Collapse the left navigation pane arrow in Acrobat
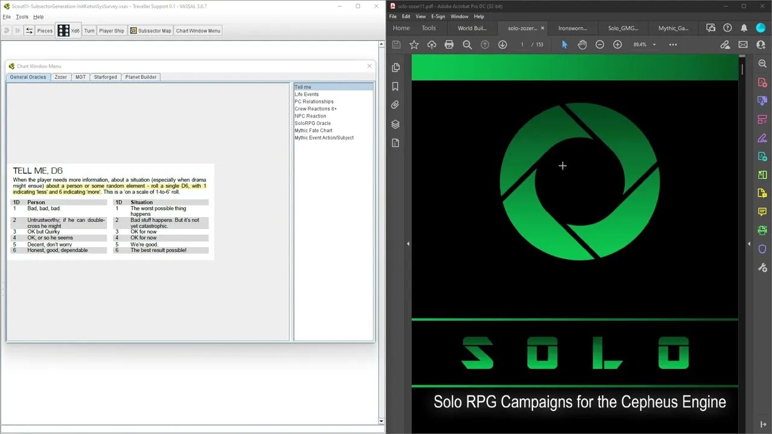This screenshot has width=772, height=434. tap(408, 244)
